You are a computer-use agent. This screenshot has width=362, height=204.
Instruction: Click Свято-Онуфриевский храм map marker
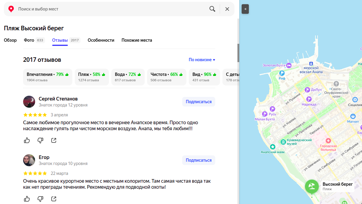336,84
